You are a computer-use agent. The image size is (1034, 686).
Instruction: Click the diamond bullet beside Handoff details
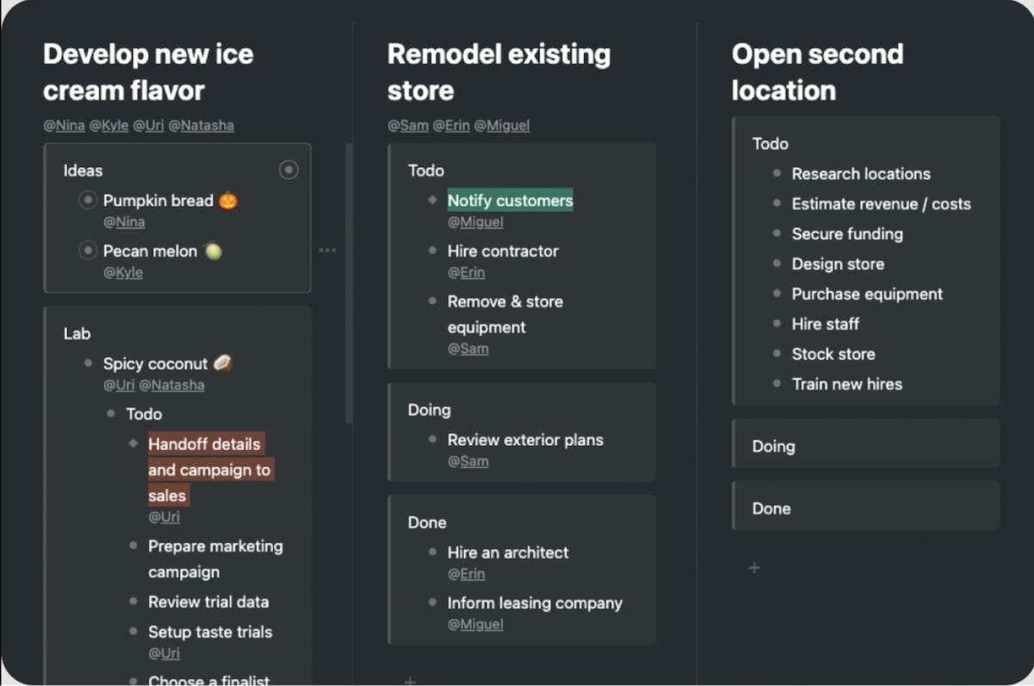click(133, 444)
